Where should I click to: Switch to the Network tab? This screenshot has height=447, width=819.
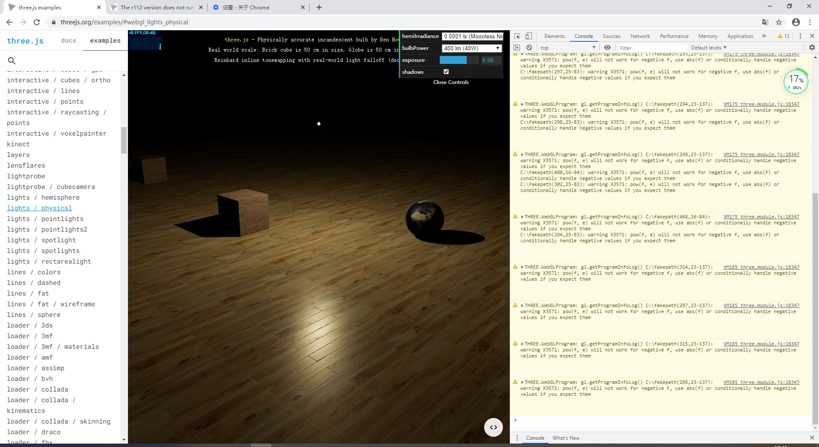pos(640,36)
